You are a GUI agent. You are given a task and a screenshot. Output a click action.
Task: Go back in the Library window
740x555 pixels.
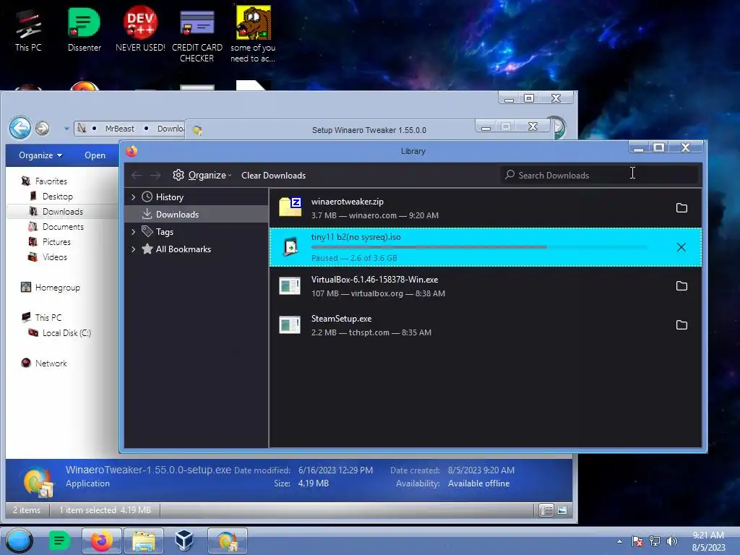[x=137, y=175]
